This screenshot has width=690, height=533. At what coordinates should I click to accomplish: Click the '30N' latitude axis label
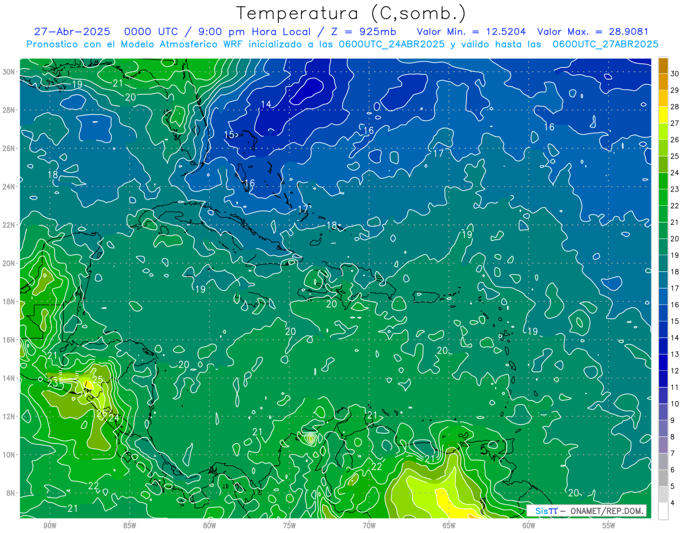[10, 72]
